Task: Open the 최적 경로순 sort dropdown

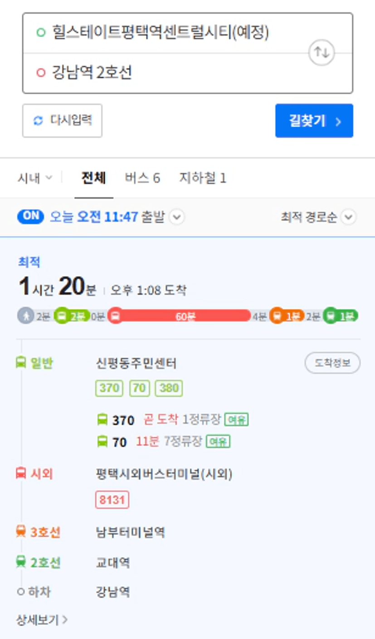Action: pos(318,218)
